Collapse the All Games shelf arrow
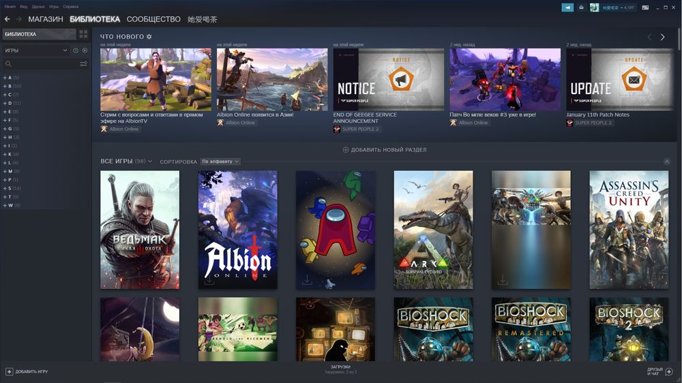The height and width of the screenshot is (383, 682). click(x=667, y=162)
